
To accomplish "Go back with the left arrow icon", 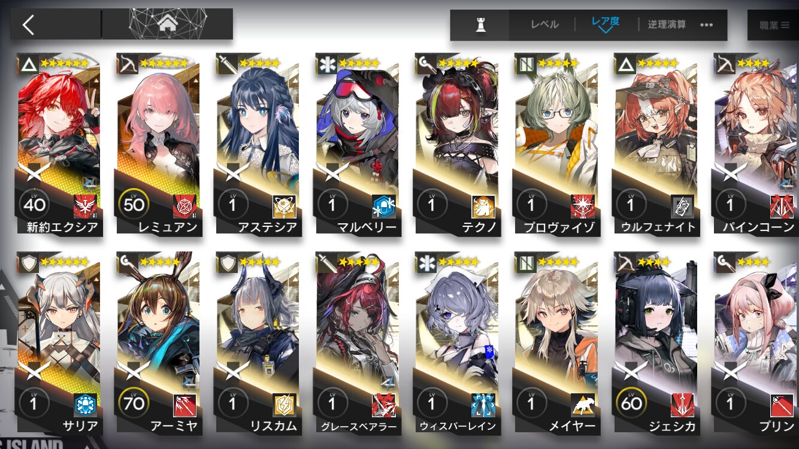I will point(28,25).
